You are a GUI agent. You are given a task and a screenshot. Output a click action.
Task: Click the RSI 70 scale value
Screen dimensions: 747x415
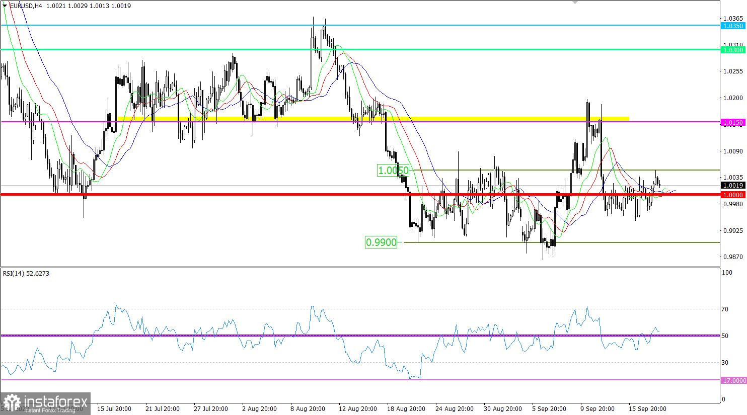725,309
